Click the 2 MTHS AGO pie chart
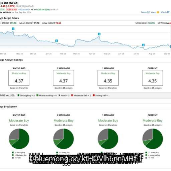 (x=63, y=139)
